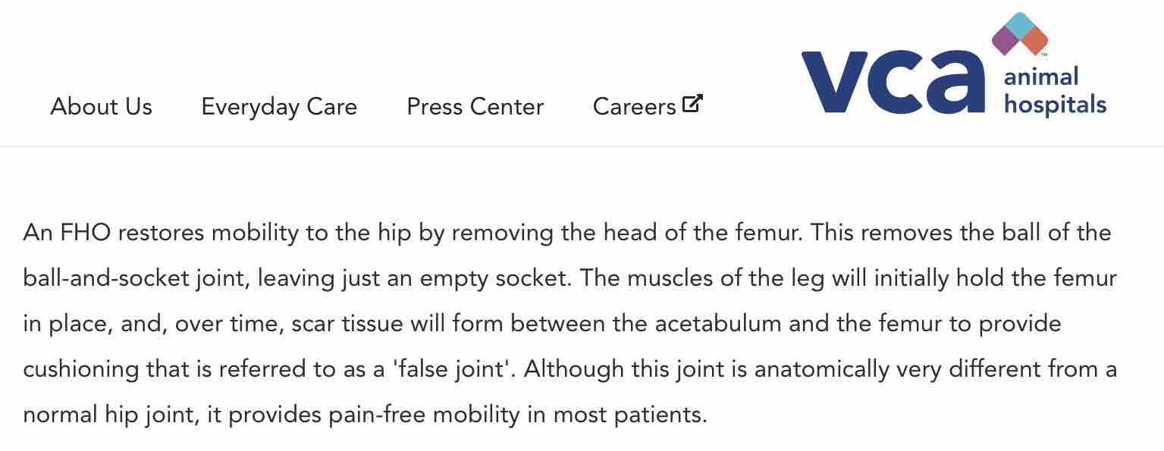Click the words "normal hip joint"
The width and height of the screenshot is (1164, 451).
[111, 415]
